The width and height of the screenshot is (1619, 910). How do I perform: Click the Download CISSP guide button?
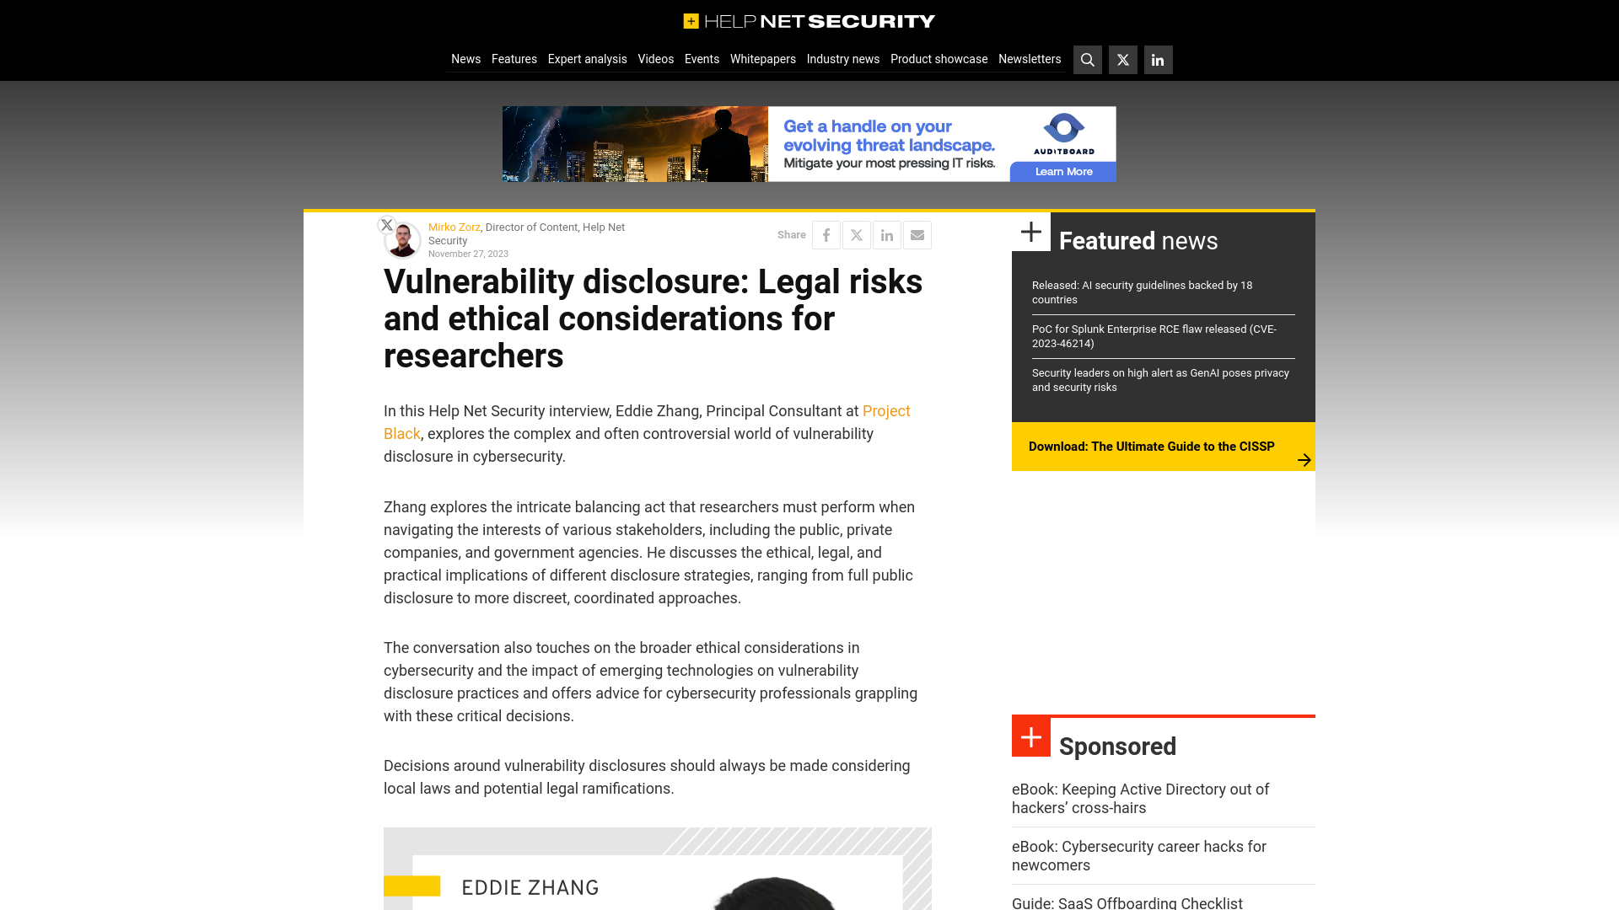tap(1163, 446)
